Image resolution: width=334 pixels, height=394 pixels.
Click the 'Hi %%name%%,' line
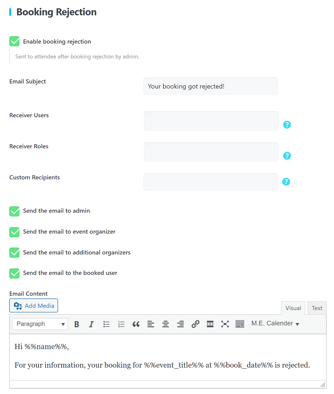click(x=42, y=347)
